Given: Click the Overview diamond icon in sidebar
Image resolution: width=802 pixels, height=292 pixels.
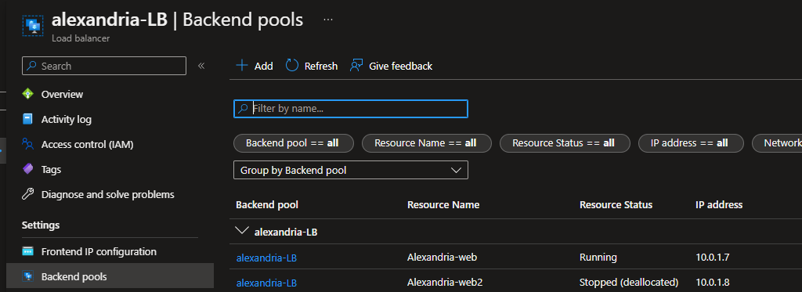Looking at the screenshot, I should (27, 94).
